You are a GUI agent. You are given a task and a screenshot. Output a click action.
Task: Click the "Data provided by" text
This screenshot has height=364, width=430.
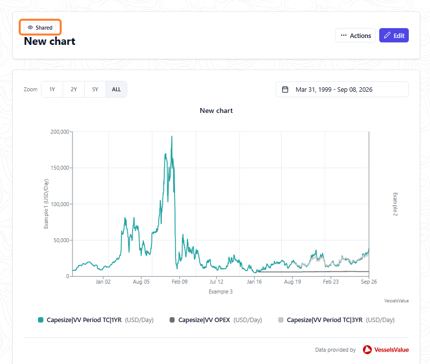335,350
